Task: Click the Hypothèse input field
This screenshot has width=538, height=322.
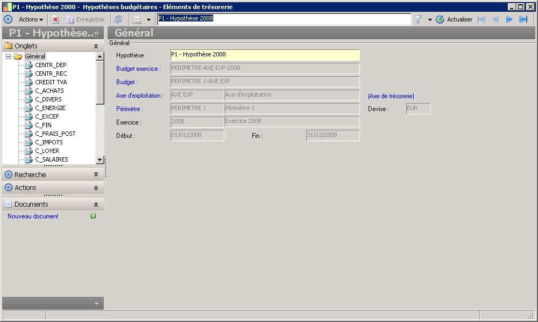Action: tap(265, 55)
